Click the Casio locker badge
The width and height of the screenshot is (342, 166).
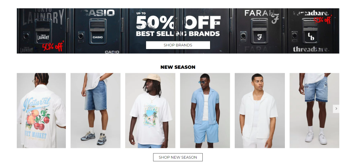coord(98,37)
